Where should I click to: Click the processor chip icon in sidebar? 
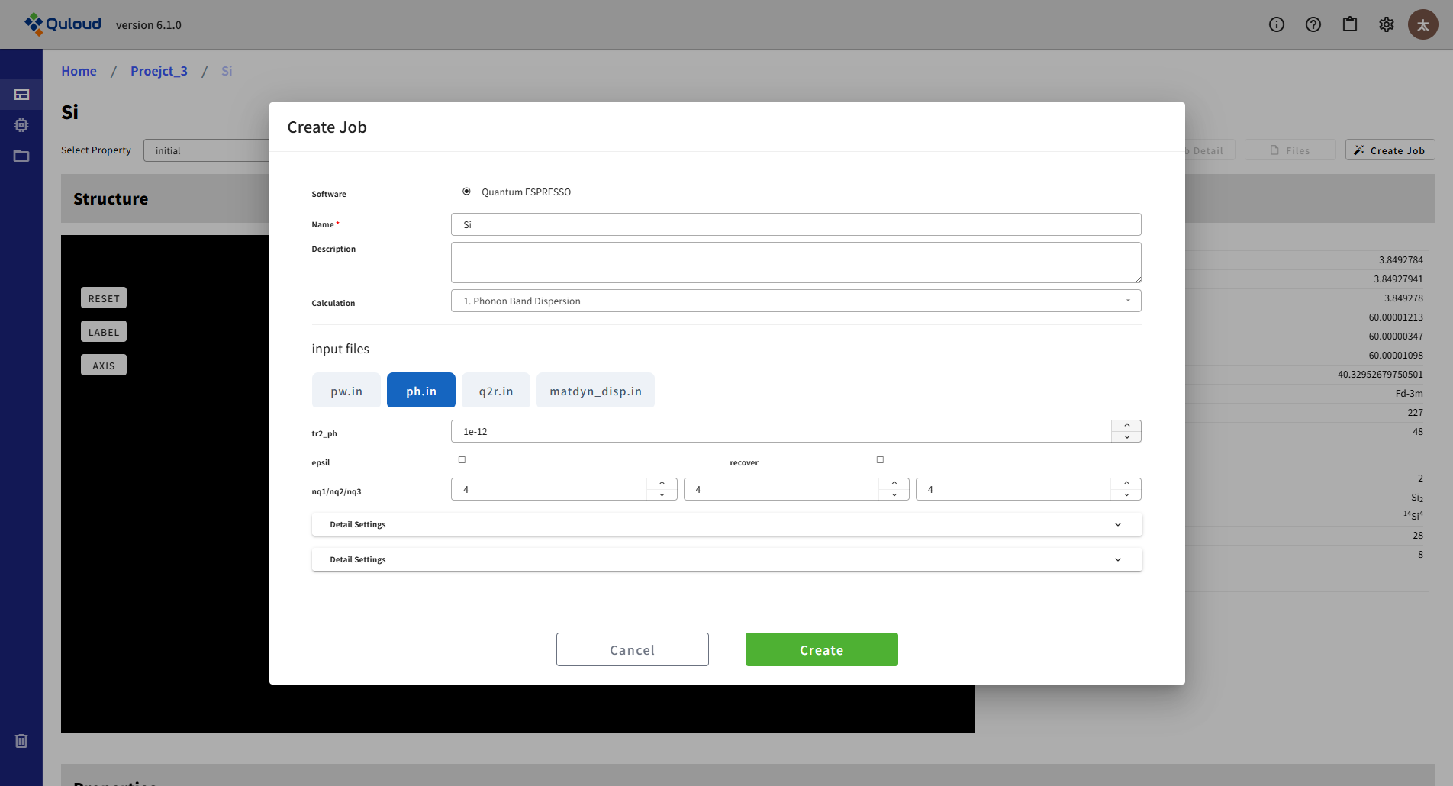click(21, 125)
